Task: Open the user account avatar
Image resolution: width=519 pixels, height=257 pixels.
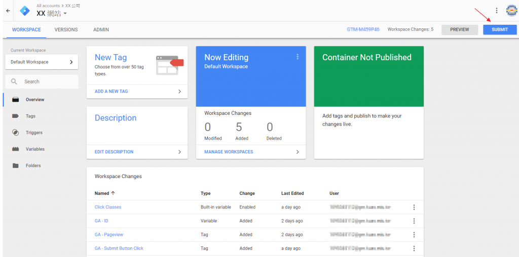Action: pos(511,11)
